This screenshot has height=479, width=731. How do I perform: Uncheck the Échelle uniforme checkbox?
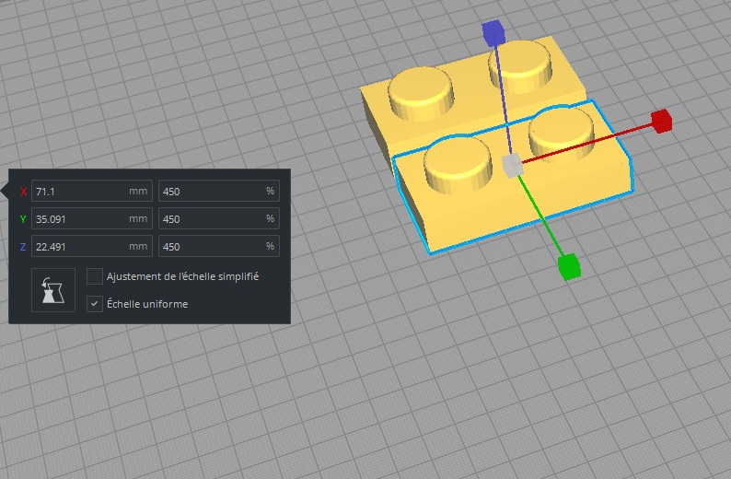95,304
